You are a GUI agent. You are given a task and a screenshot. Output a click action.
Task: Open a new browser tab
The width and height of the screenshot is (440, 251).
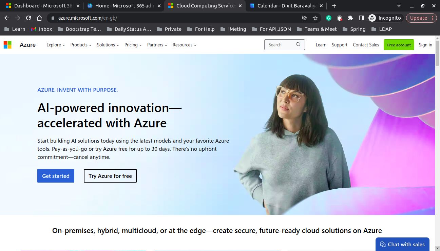pos(334,6)
